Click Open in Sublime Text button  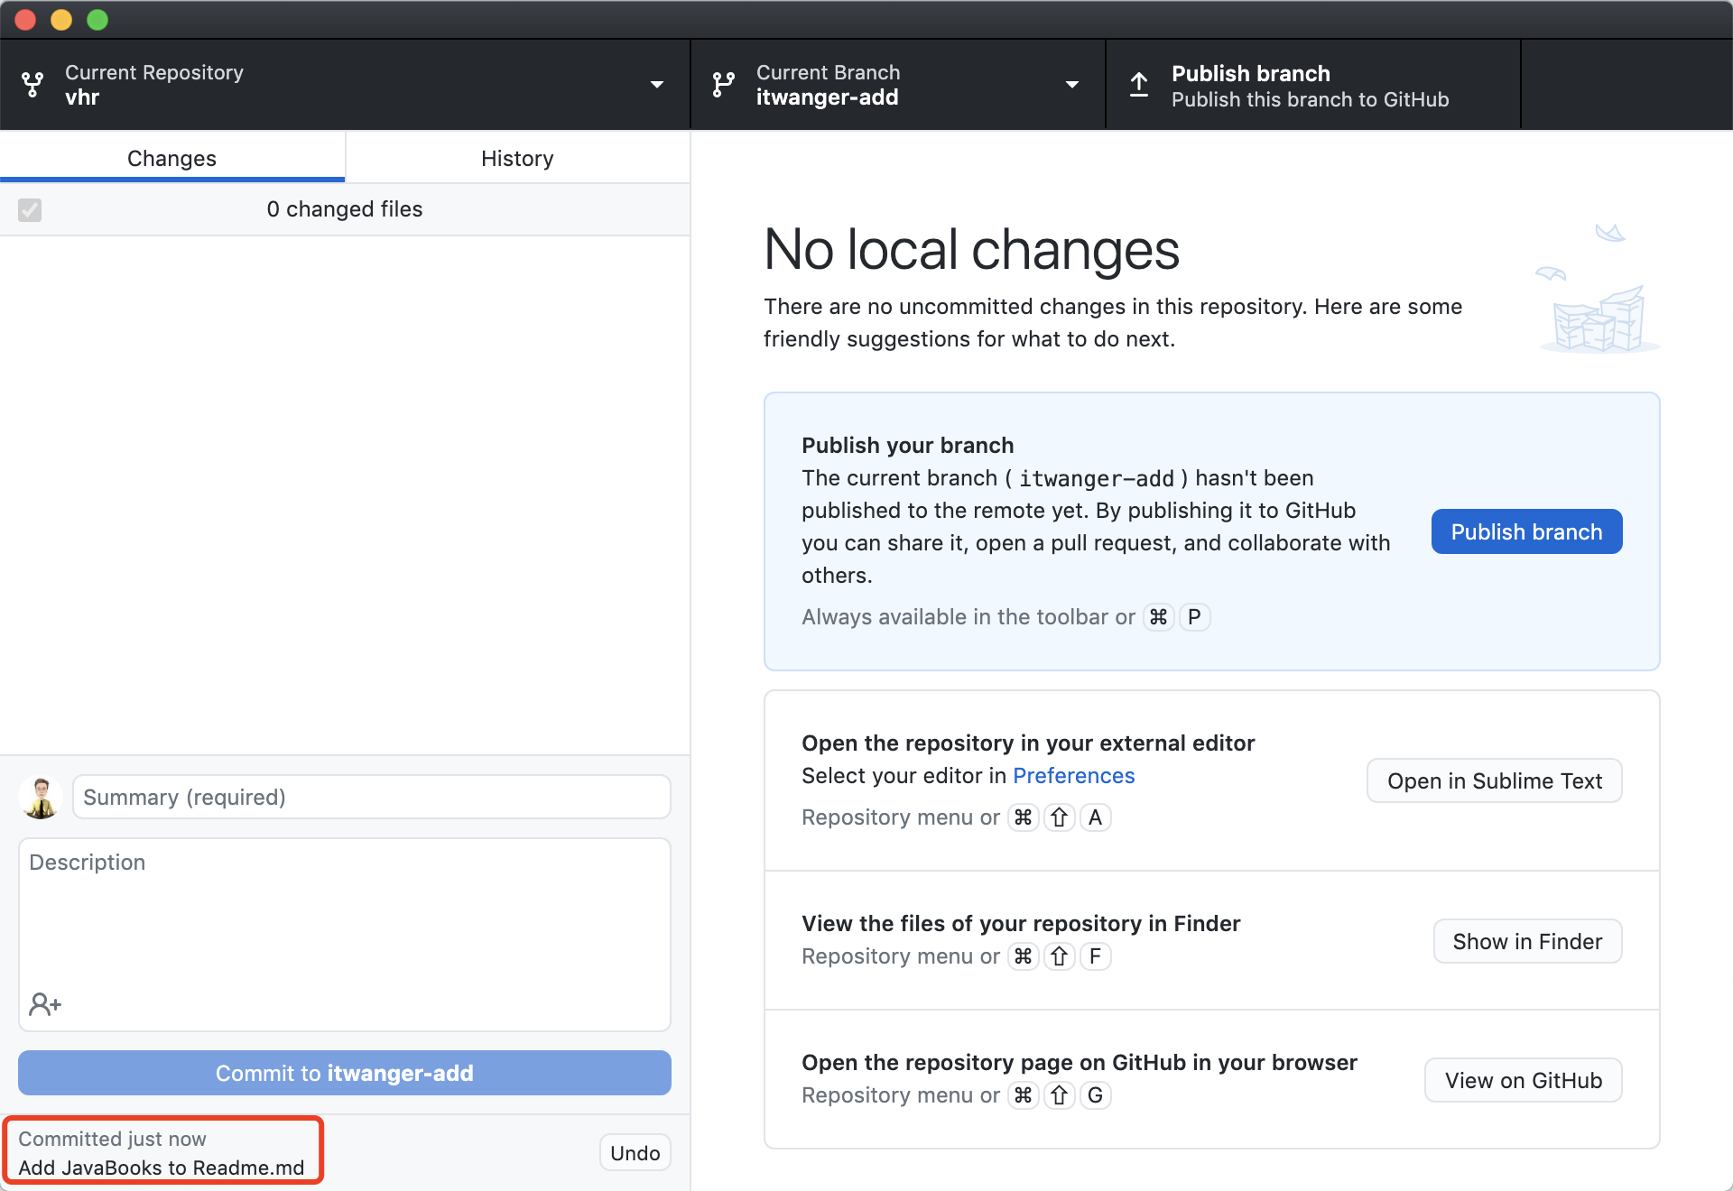(1494, 781)
